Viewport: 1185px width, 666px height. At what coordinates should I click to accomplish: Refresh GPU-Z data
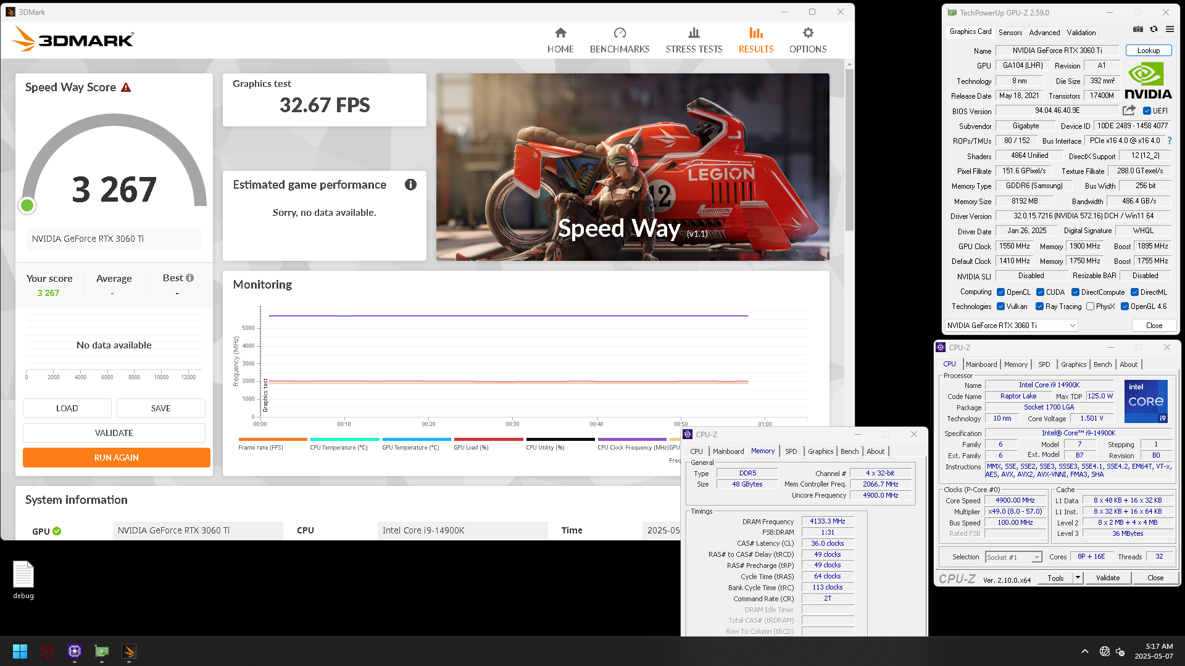[x=1154, y=29]
